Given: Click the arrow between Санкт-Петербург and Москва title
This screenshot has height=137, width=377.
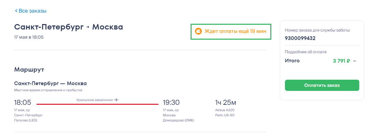Looking at the screenshot, I should tap(88, 27).
